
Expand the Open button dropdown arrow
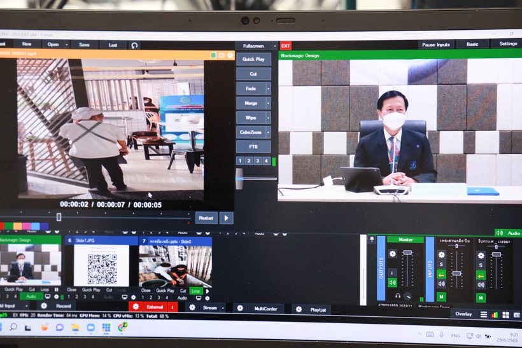click(x=67, y=45)
